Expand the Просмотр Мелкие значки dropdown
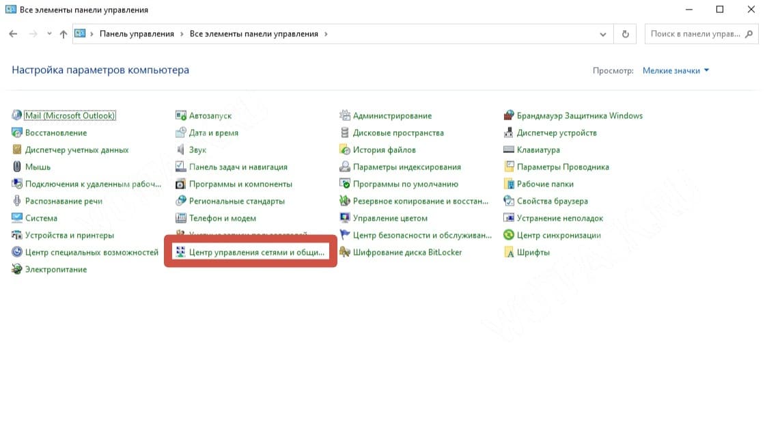The width and height of the screenshot is (767, 431). coord(675,70)
